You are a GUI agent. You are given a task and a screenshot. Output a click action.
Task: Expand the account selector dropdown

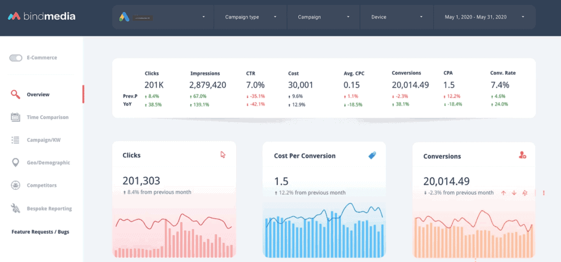[x=163, y=17]
